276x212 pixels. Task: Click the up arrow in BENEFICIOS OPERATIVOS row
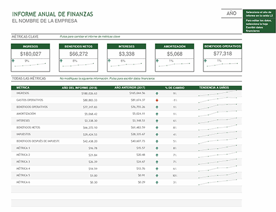click(157, 107)
